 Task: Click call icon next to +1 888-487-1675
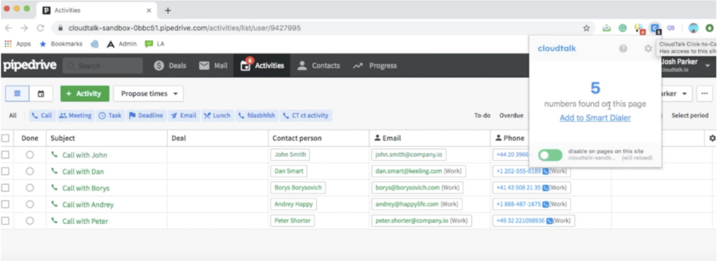point(546,204)
